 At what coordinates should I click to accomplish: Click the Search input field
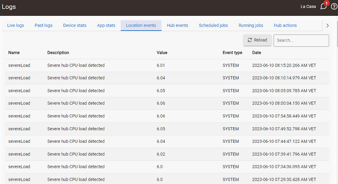point(301,41)
